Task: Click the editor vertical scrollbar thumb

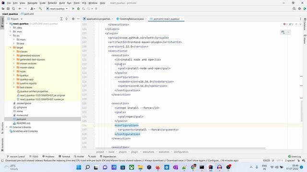Action: pyautogui.click(x=301, y=111)
